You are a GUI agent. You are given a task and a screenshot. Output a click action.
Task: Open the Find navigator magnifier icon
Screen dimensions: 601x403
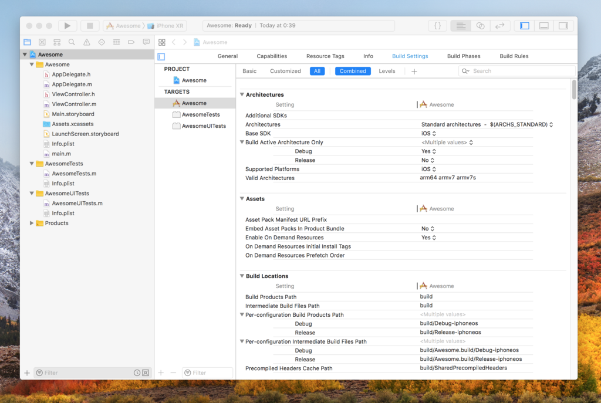[x=72, y=42]
